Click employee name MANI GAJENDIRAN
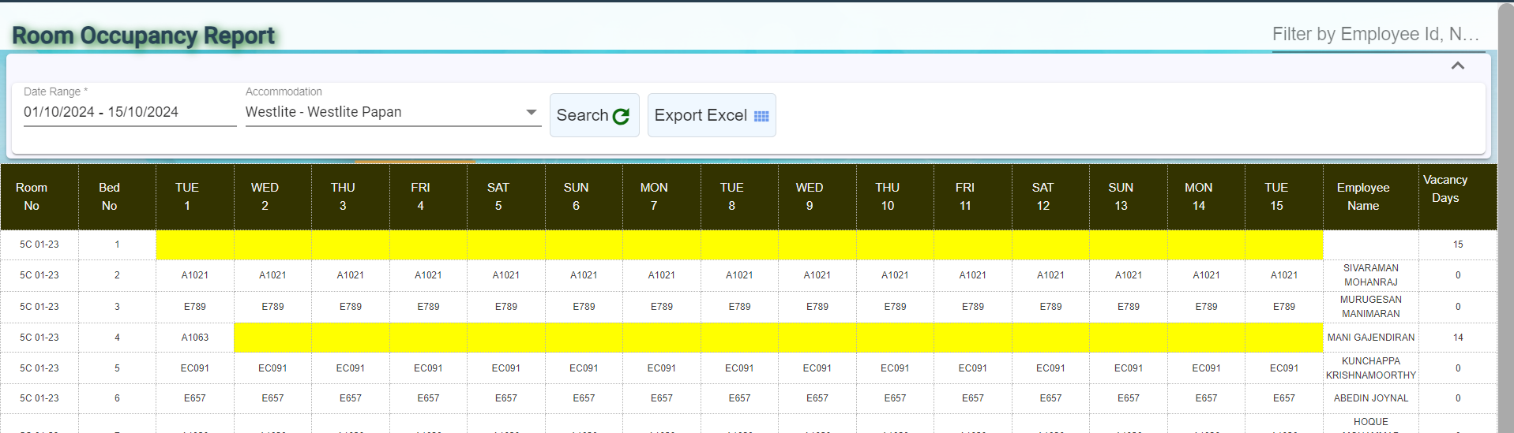This screenshot has width=1514, height=433. 1370,338
